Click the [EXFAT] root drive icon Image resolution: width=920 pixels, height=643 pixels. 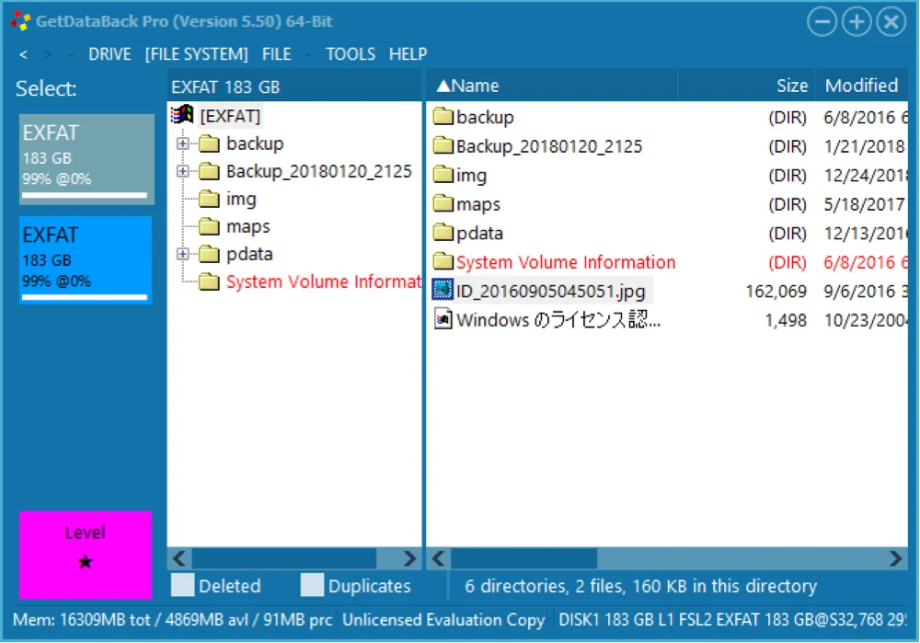point(182,115)
